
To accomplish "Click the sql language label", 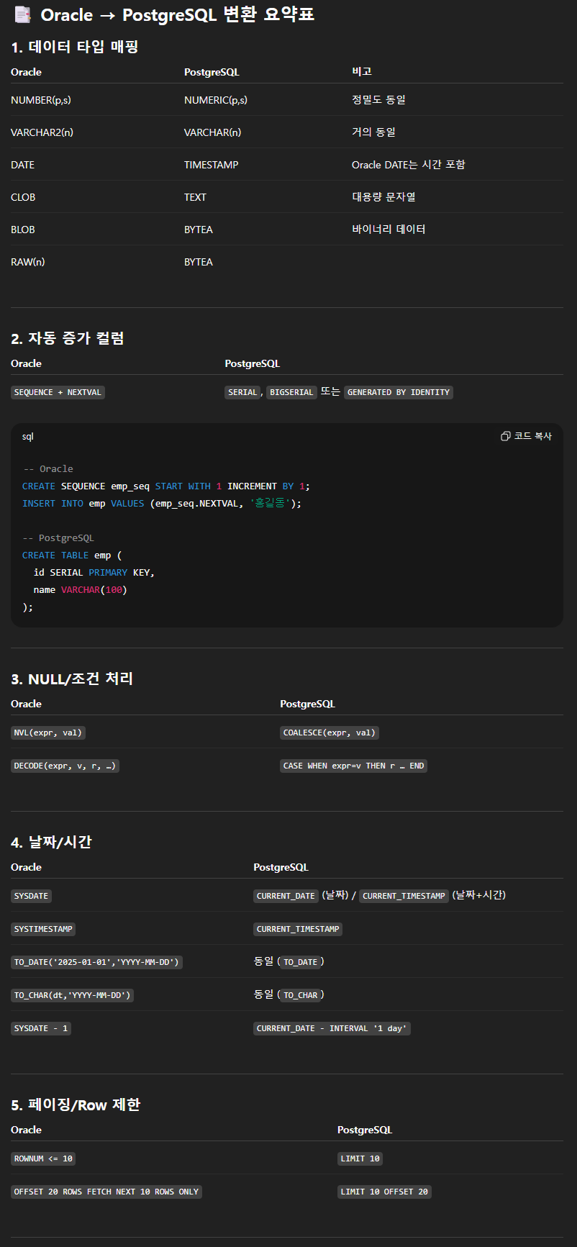I will pos(28,437).
